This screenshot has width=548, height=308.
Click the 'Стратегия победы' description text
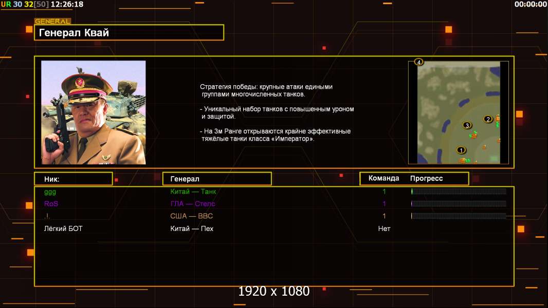pos(266,90)
